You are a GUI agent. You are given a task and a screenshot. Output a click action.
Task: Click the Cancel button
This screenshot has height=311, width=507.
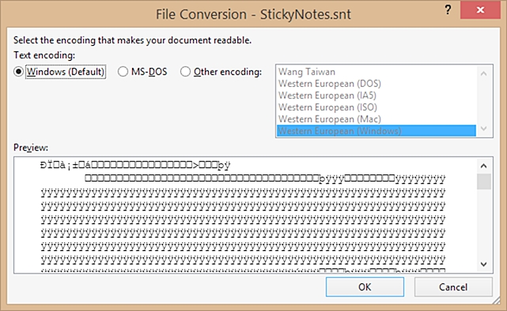[x=453, y=287]
